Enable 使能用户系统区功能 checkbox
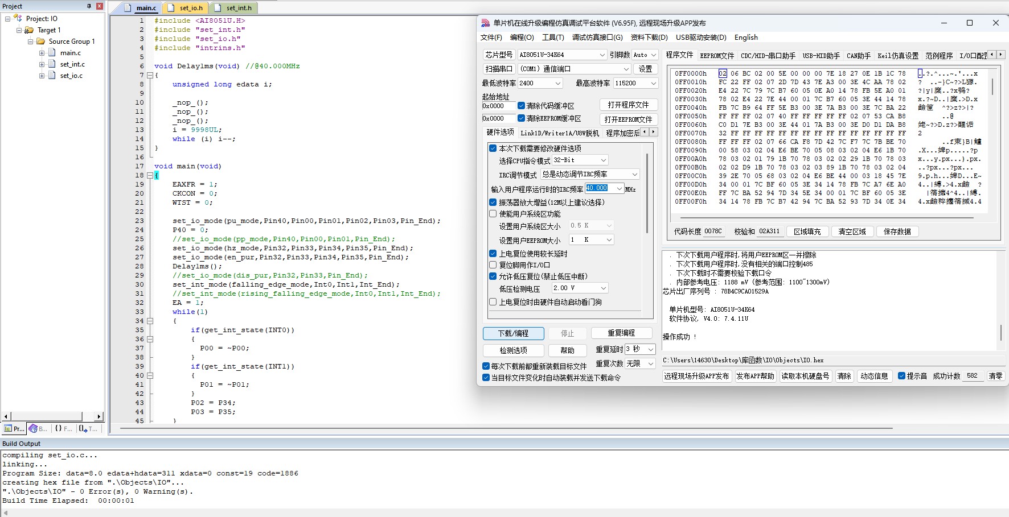1009x517 pixels. (493, 214)
